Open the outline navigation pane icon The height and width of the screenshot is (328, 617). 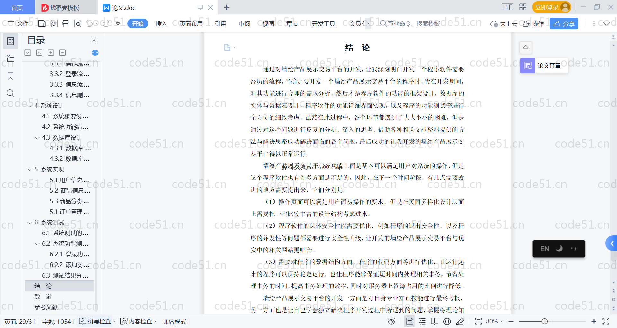tap(11, 41)
